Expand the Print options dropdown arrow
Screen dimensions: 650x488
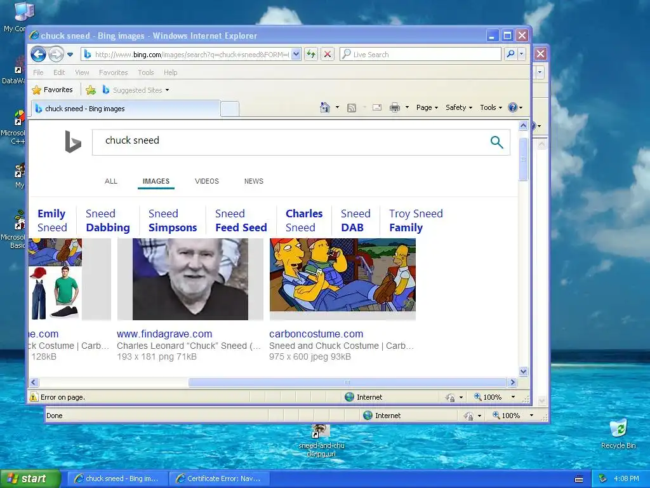(407, 107)
